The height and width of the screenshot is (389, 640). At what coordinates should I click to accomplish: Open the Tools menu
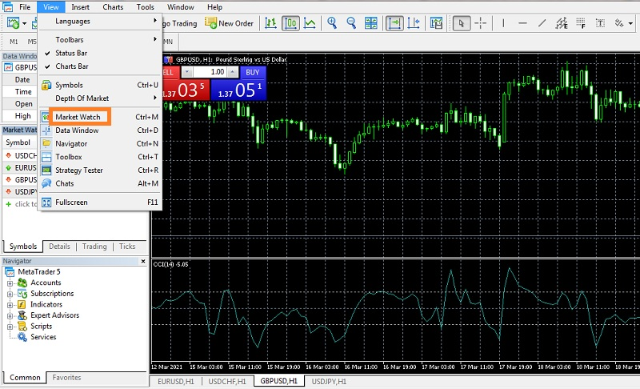click(x=146, y=7)
